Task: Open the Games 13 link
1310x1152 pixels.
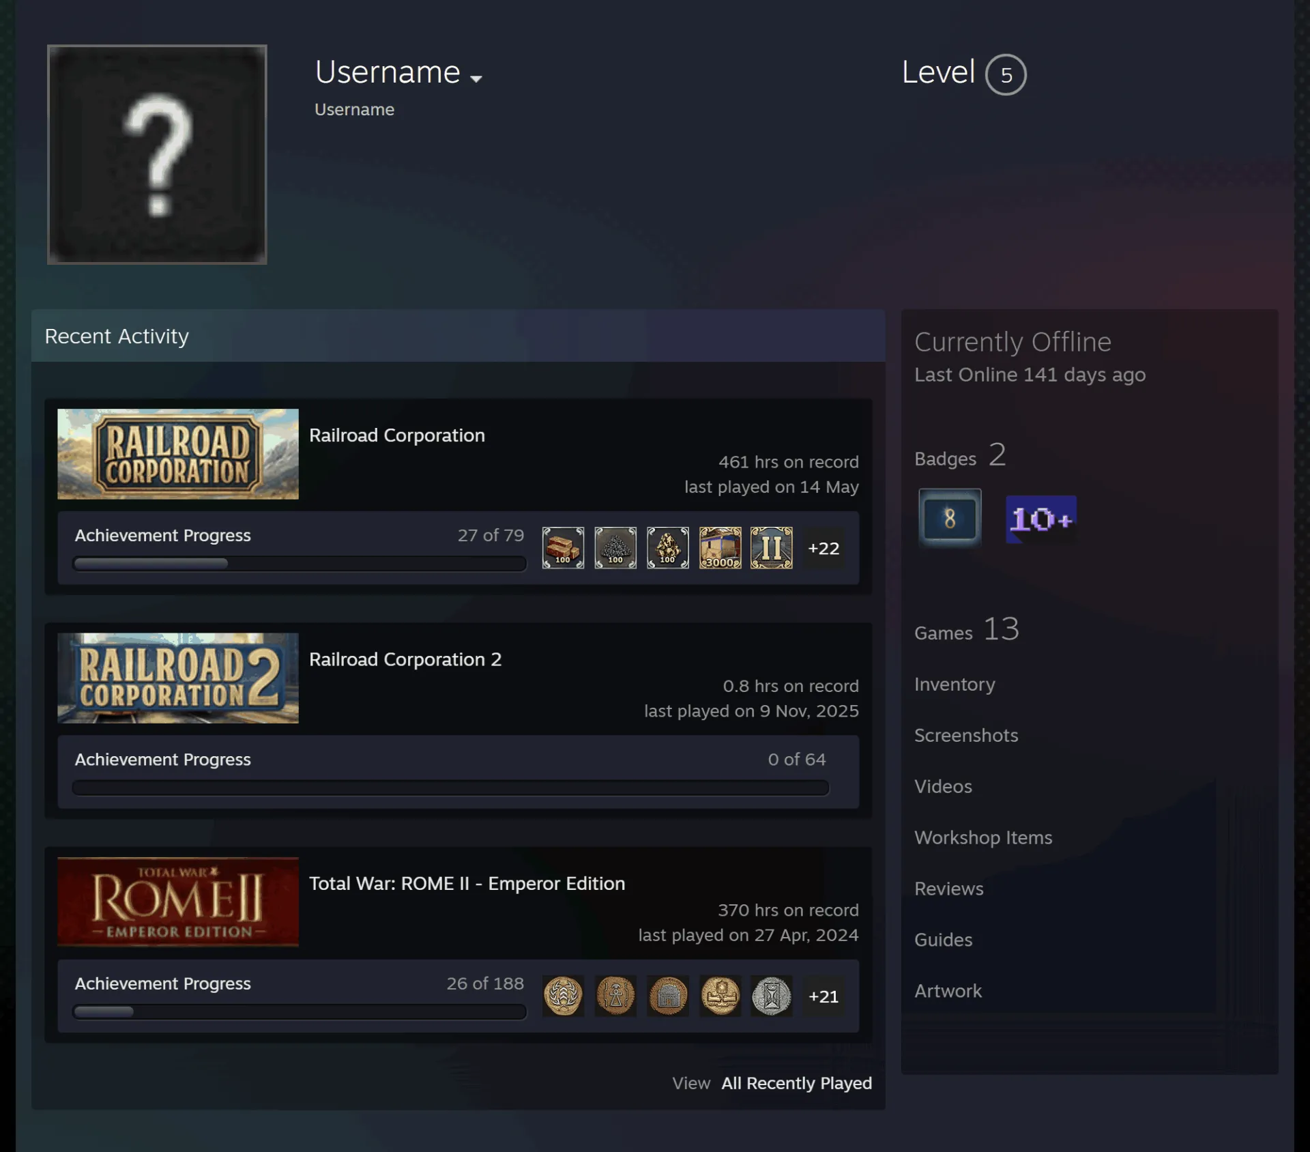Action: pos(967,629)
